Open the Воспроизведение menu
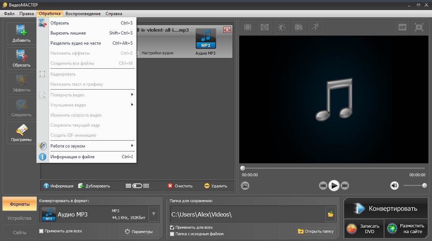Screen dimensions: 432x241 point(83,14)
